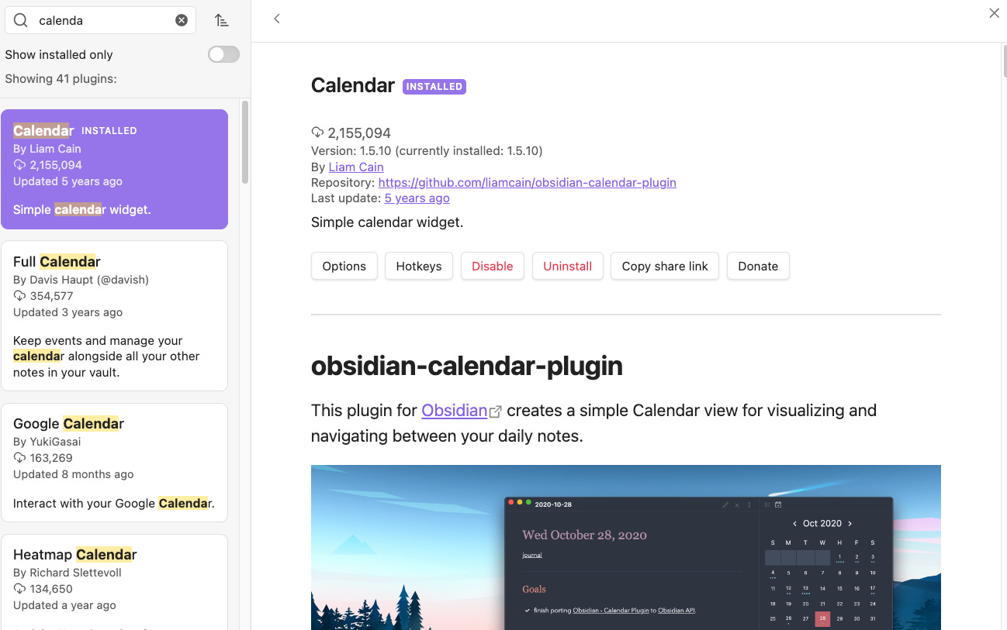Viewport: 1007px width, 630px height.
Task: Disable the Calendar plugin
Action: 492,266
